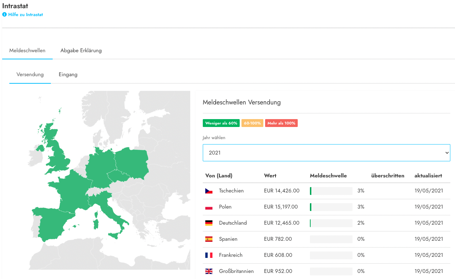The width and height of the screenshot is (455, 279).
Task: Switch to the Abgabe Erklärung tab
Action: click(81, 50)
